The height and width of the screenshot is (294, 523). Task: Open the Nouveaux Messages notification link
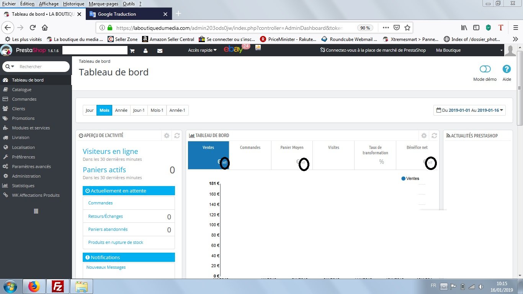[106, 267]
